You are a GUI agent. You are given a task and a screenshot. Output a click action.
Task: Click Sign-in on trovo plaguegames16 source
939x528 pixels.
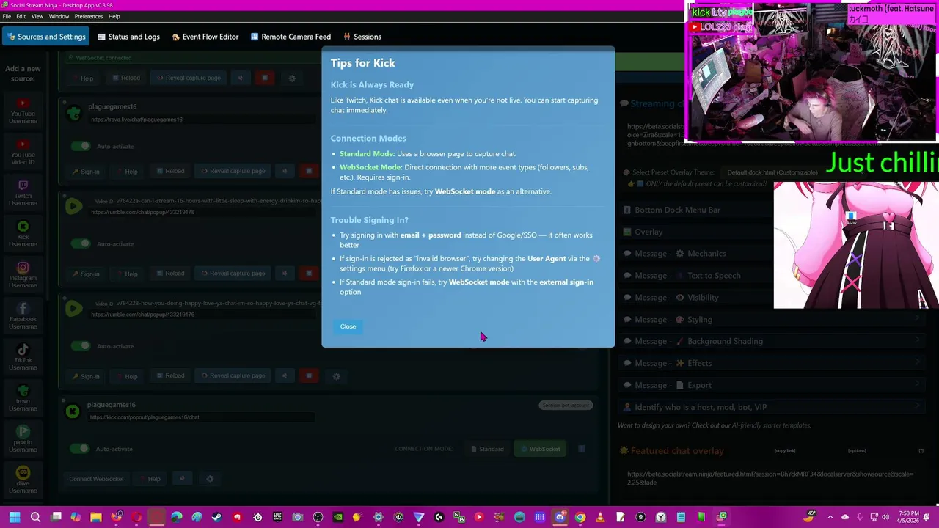86,172
